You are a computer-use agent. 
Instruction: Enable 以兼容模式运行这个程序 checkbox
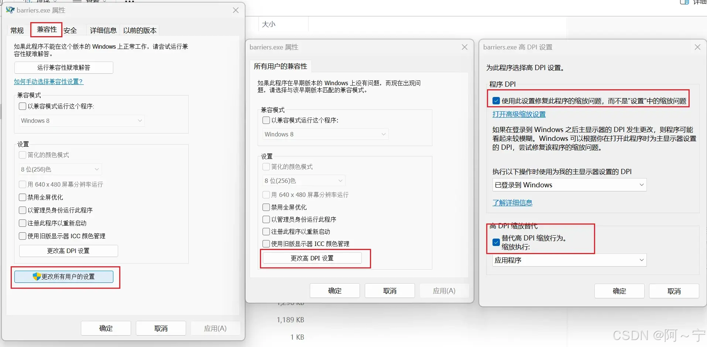pos(22,106)
